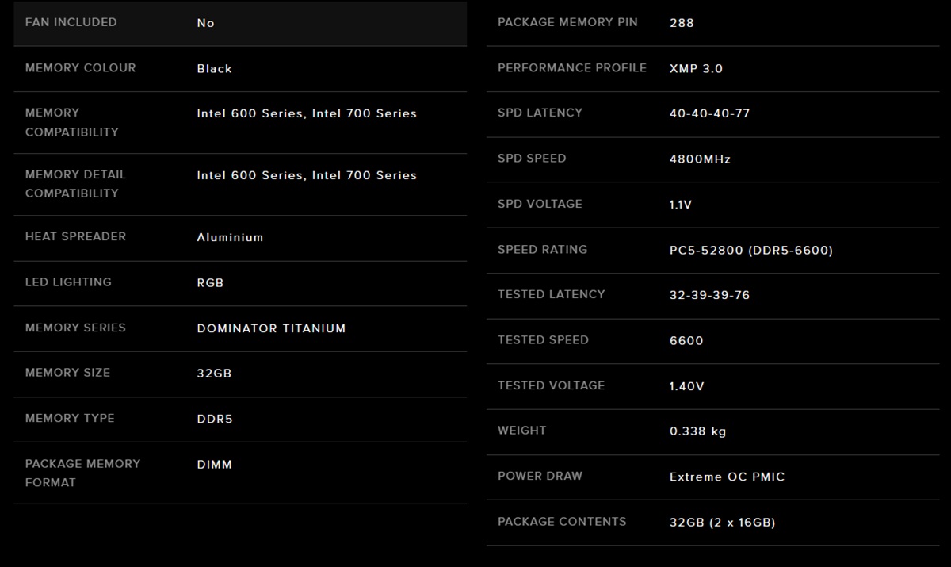This screenshot has width=951, height=567.
Task: Click the SPD SPEED 4800MHz value
Action: 700,159
